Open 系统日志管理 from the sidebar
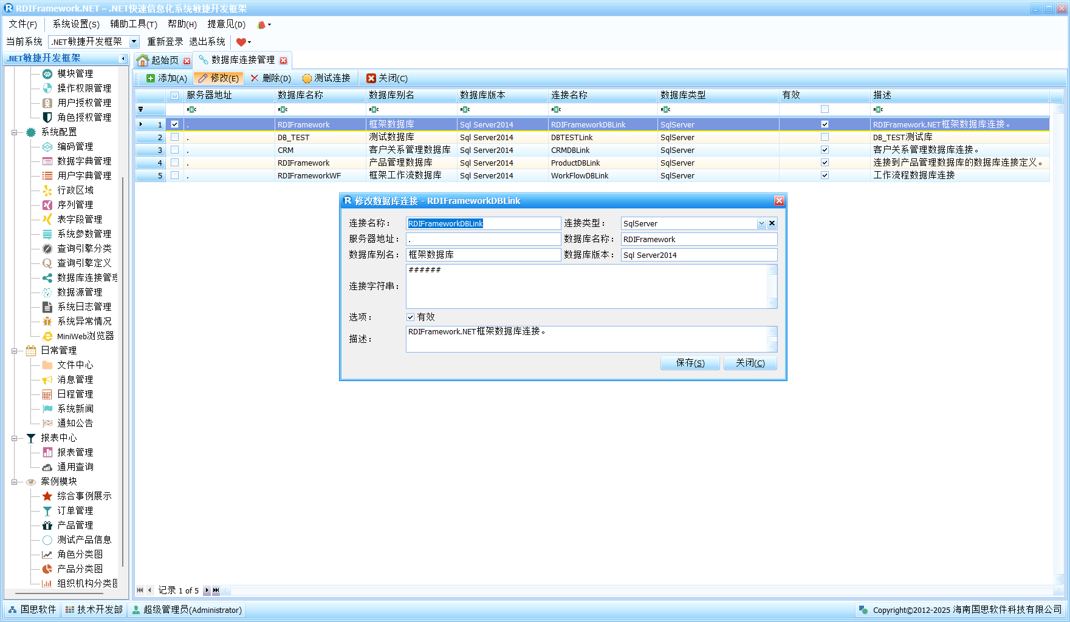1070x622 pixels. [x=84, y=306]
